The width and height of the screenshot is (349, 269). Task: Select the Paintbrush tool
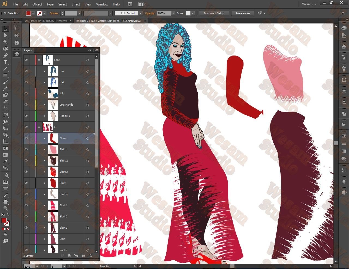click(x=5, y=82)
